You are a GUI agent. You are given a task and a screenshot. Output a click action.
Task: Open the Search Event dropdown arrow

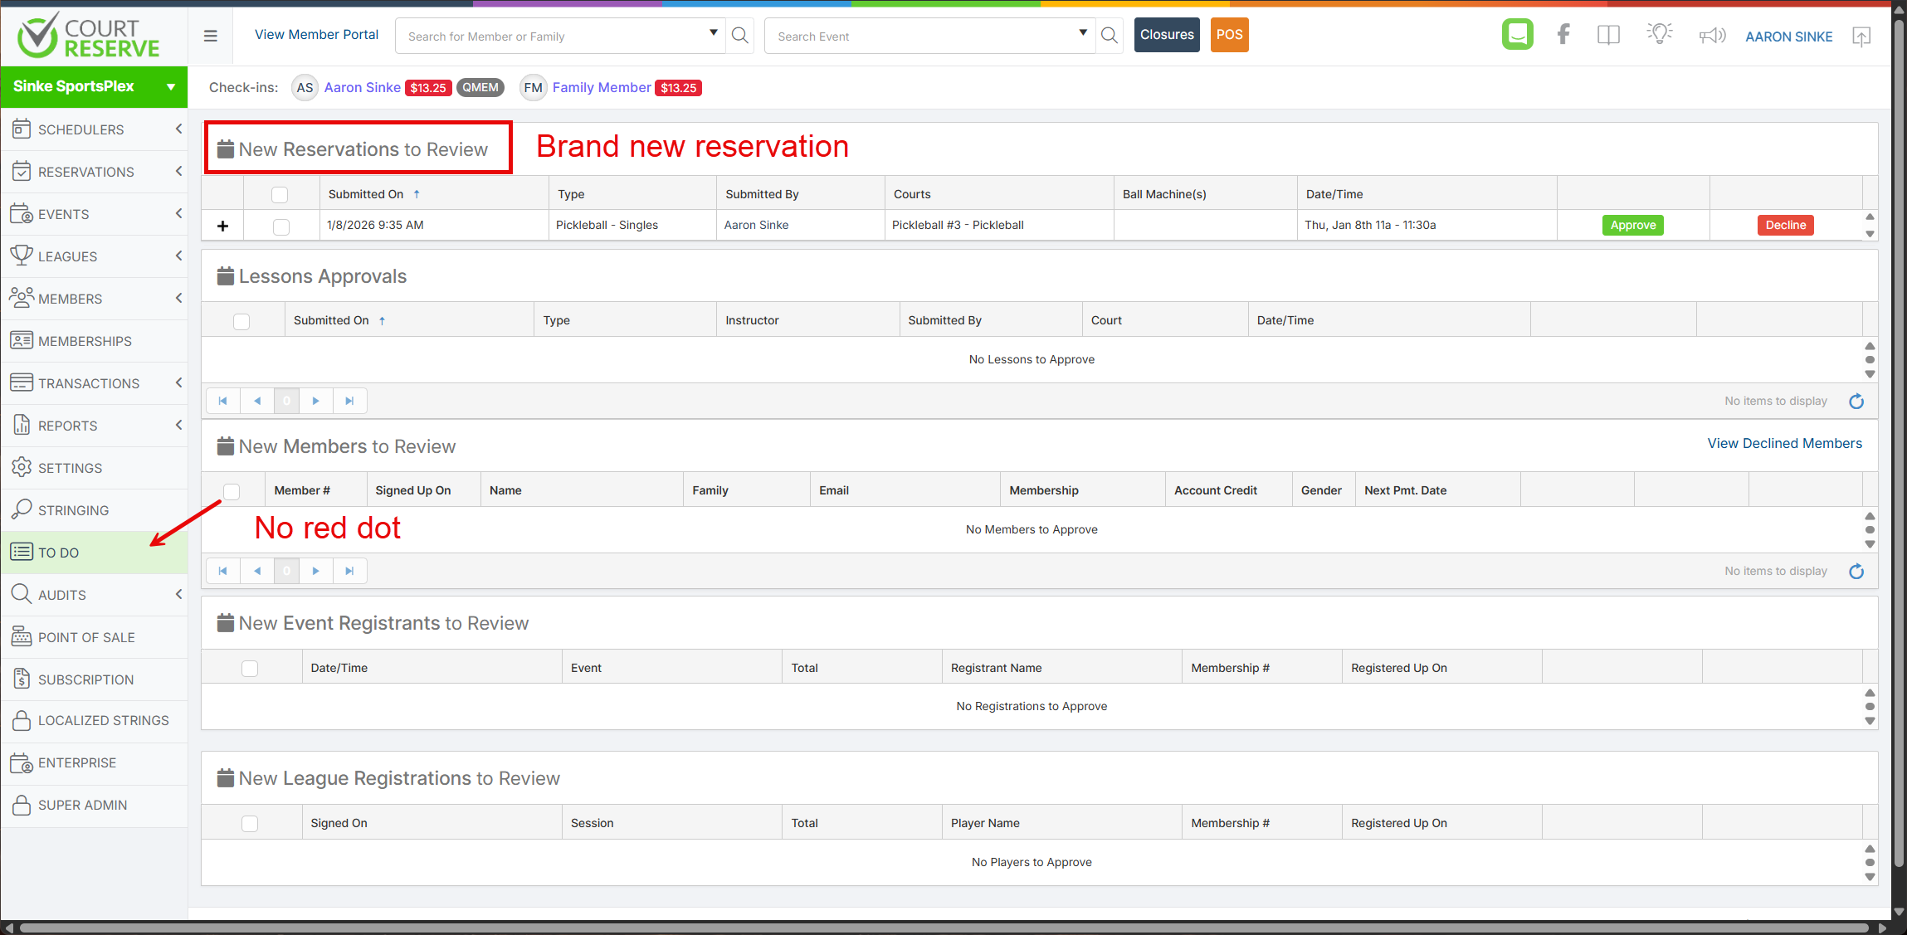click(1083, 33)
